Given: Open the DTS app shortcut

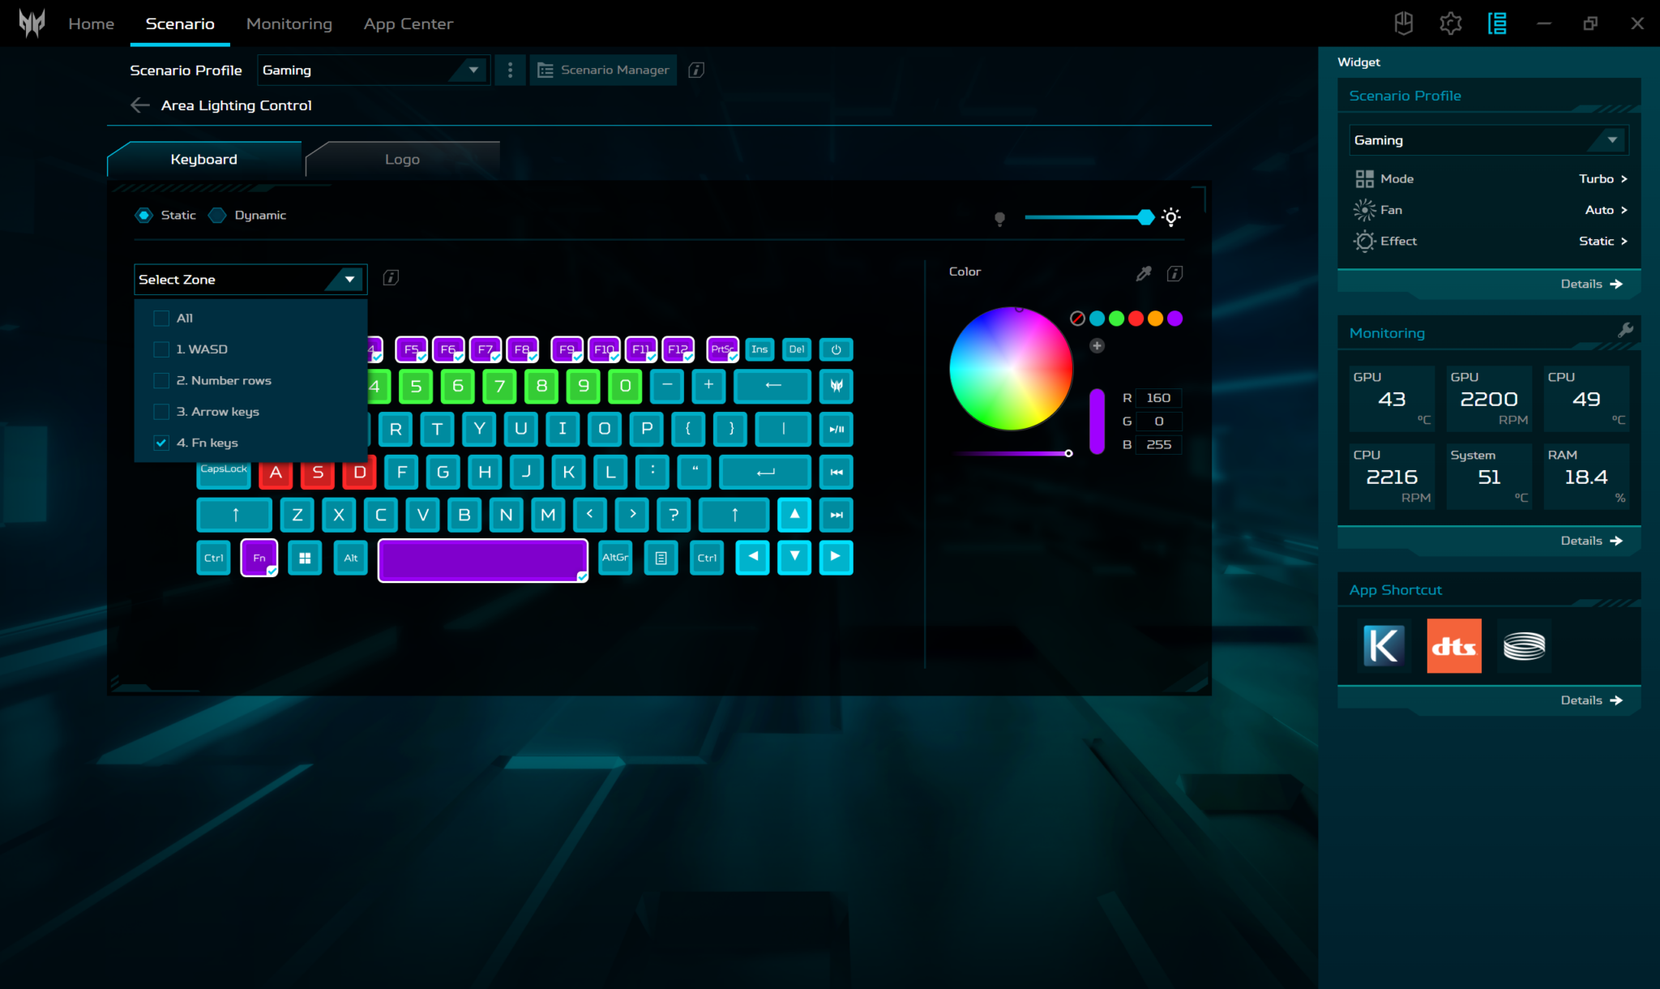Looking at the screenshot, I should pyautogui.click(x=1453, y=646).
